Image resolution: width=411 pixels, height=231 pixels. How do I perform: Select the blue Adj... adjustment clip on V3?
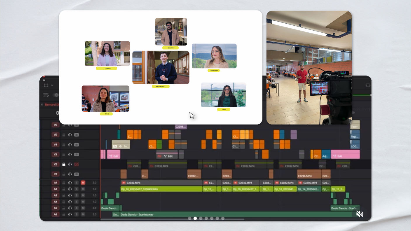[x=326, y=155]
